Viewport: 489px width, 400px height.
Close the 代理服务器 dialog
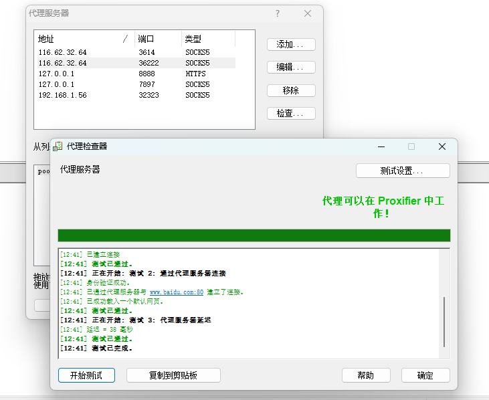point(308,13)
